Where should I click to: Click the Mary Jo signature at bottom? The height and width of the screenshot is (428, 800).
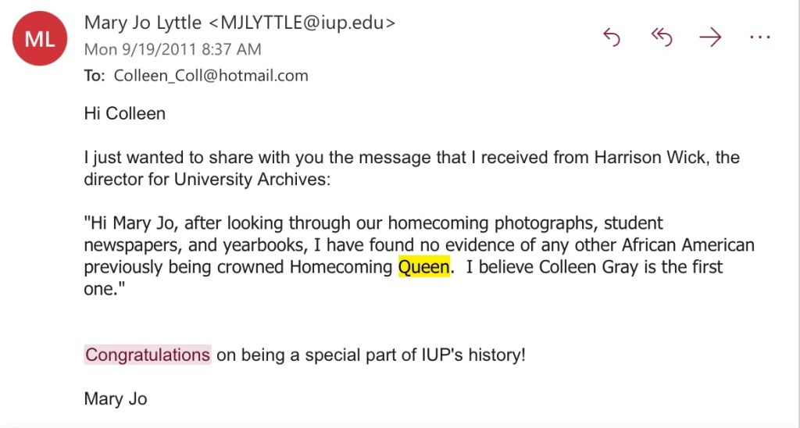pyautogui.click(x=116, y=399)
